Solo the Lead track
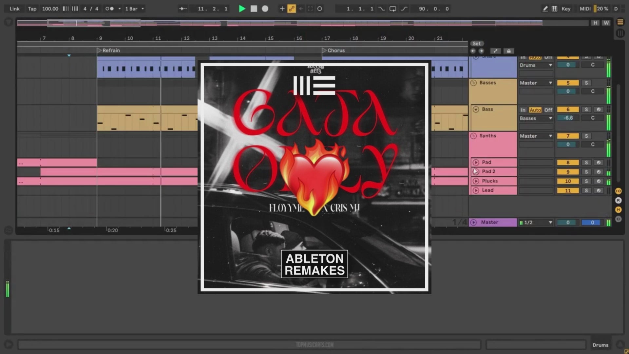Screen dimensions: 629x354 (586, 191)
